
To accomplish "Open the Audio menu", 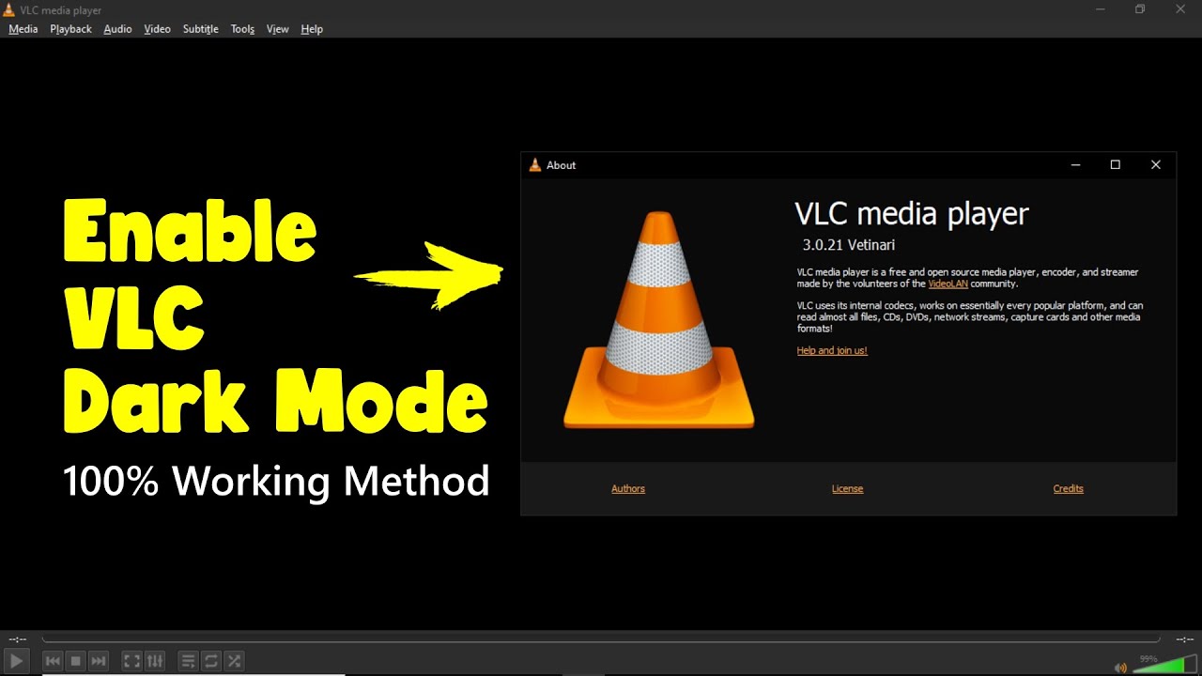I will click(x=117, y=29).
